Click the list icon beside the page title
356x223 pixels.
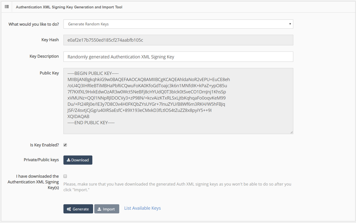[x=7, y=7]
